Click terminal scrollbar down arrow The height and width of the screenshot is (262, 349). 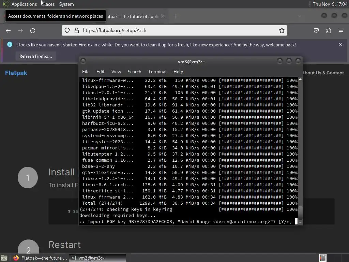(300, 222)
